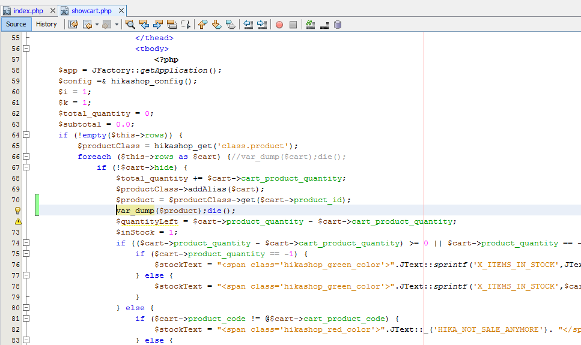Click the green Comment lines icon

click(311, 25)
